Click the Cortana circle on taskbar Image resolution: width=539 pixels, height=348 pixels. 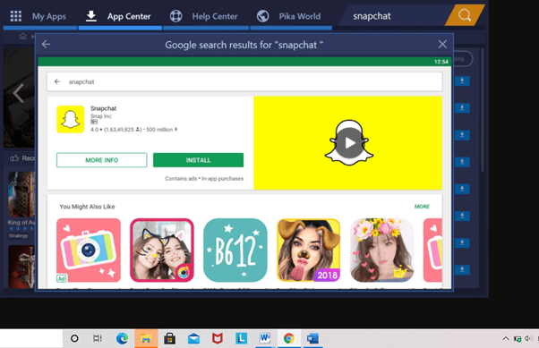(x=74, y=338)
